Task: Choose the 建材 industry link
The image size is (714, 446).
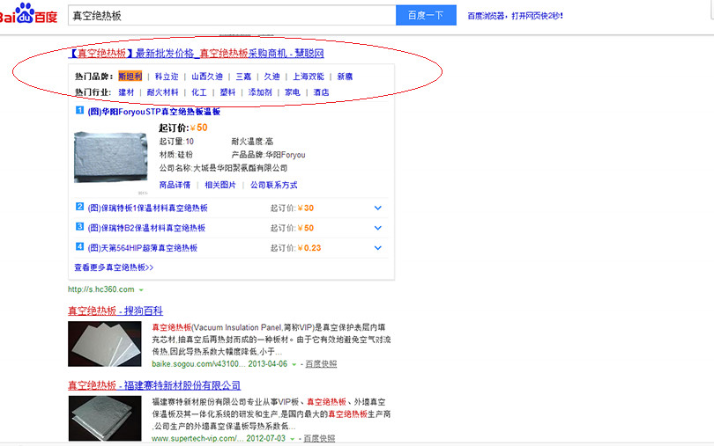Action: tap(126, 92)
